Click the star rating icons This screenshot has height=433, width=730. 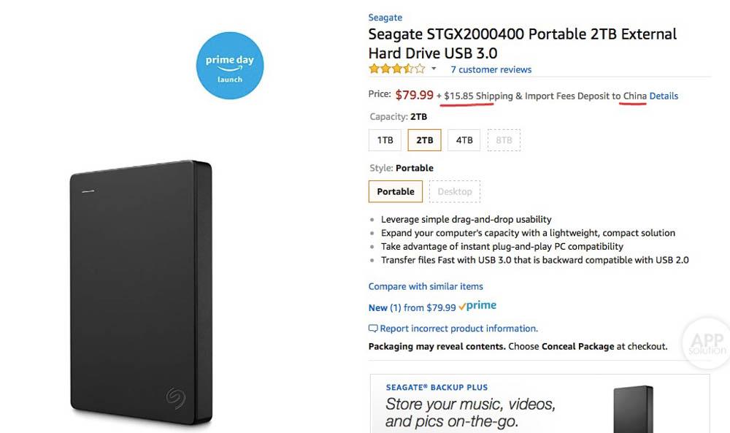[x=396, y=69]
